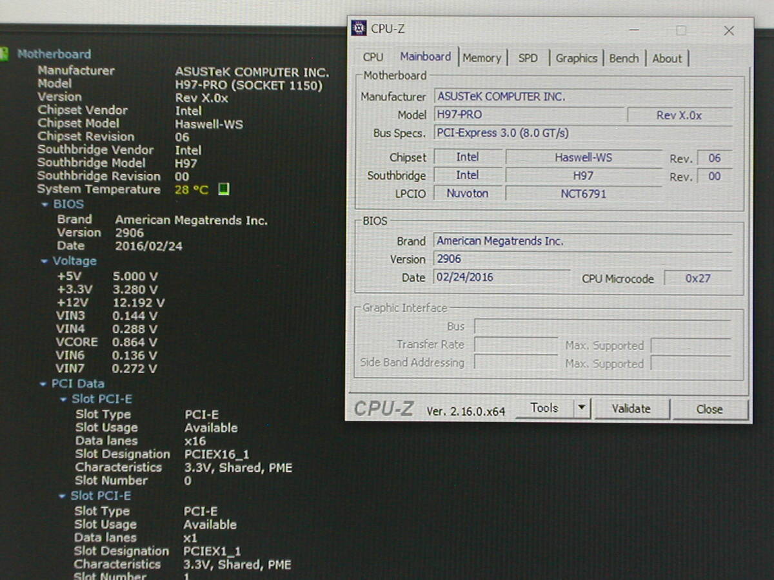Viewport: 774px width, 580px height.
Task: Click the +5V 5.000 V voltage row
Action: (x=107, y=276)
